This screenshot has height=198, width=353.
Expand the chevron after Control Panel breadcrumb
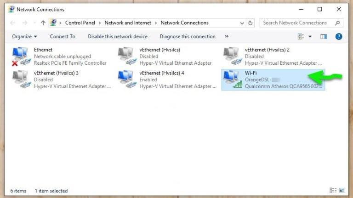[x=100, y=23]
